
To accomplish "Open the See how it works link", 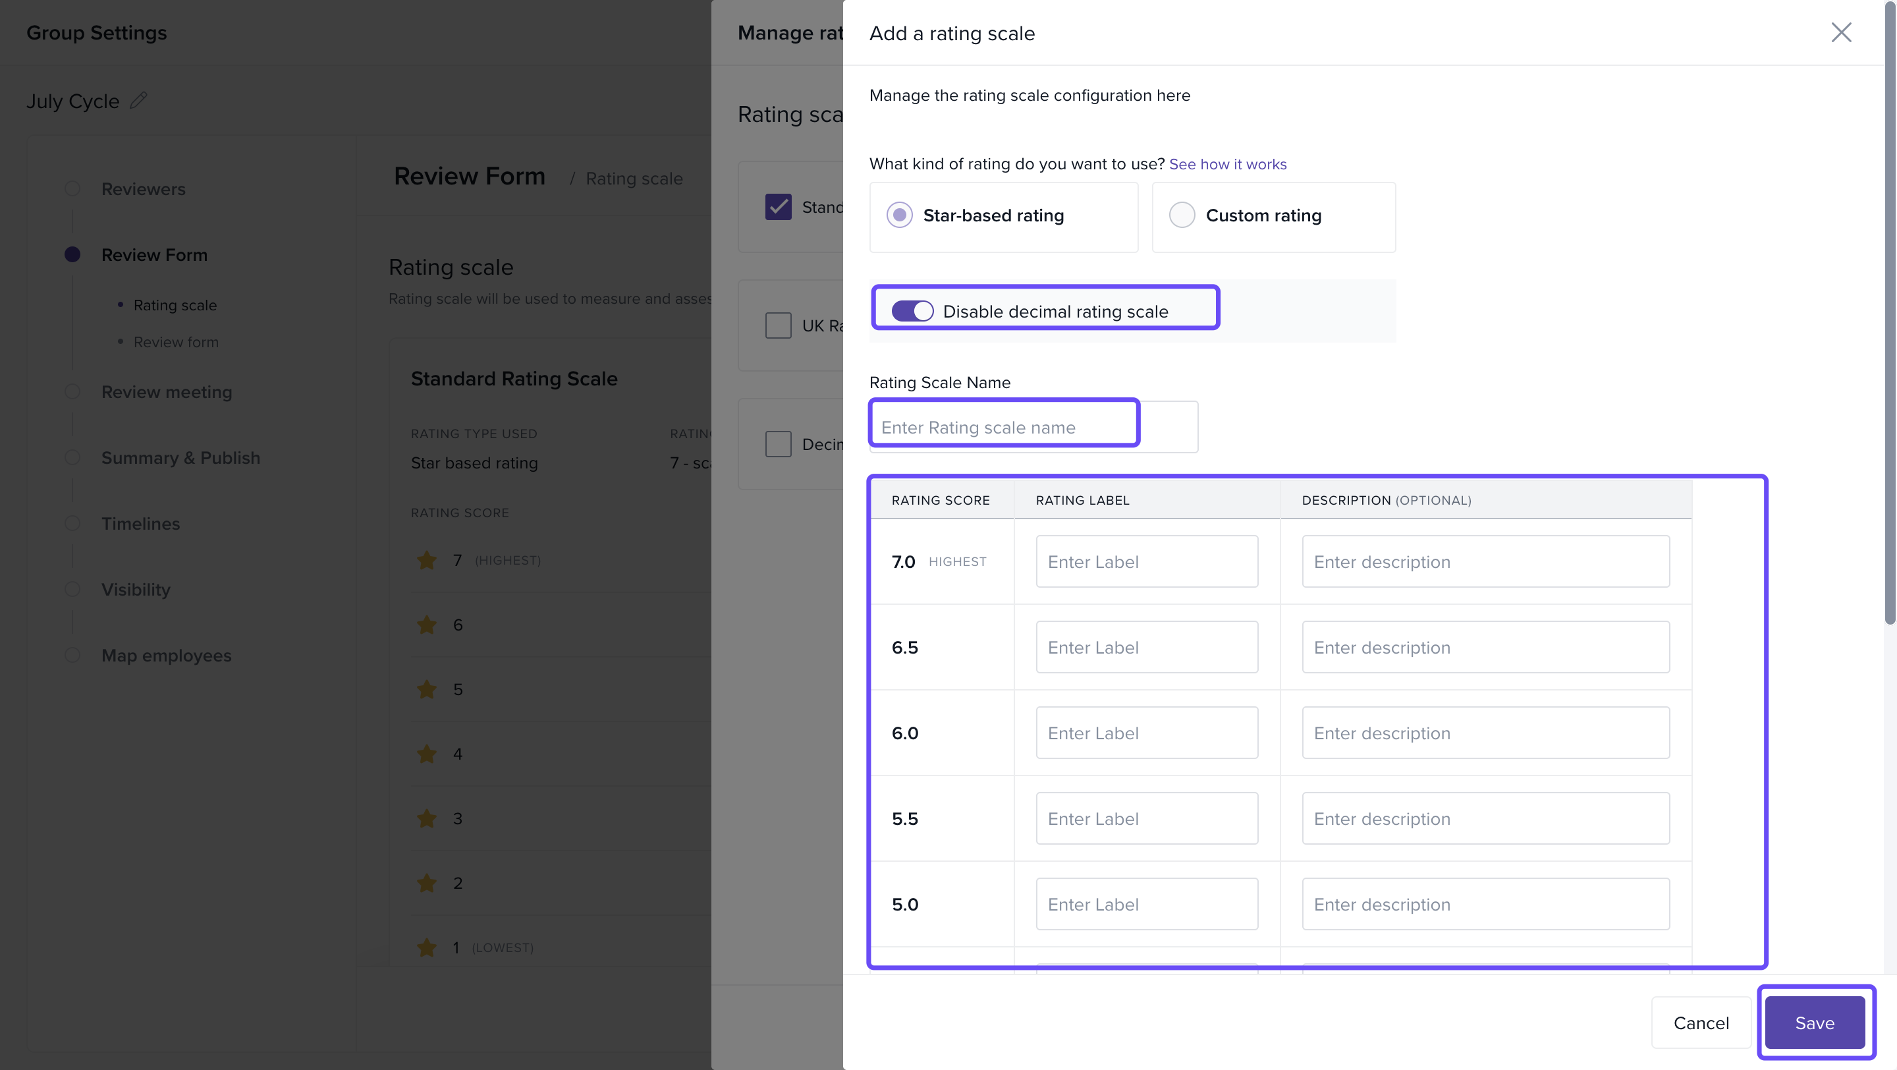I will pyautogui.click(x=1227, y=164).
